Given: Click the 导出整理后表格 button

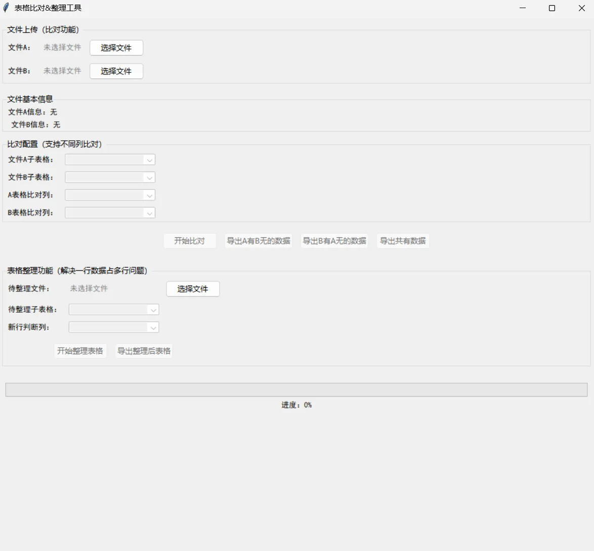Looking at the screenshot, I should [144, 351].
